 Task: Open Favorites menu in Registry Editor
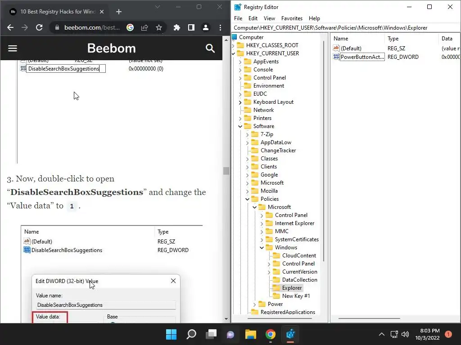tap(292, 18)
